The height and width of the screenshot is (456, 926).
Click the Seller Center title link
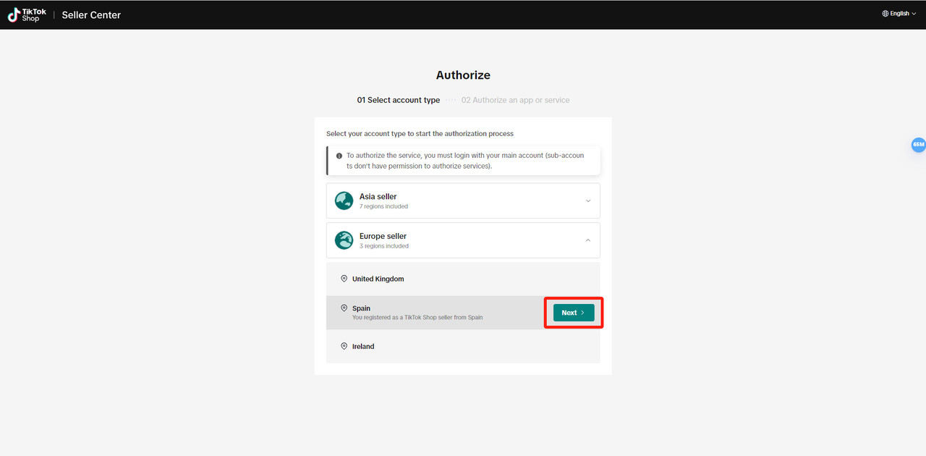pyautogui.click(x=91, y=15)
